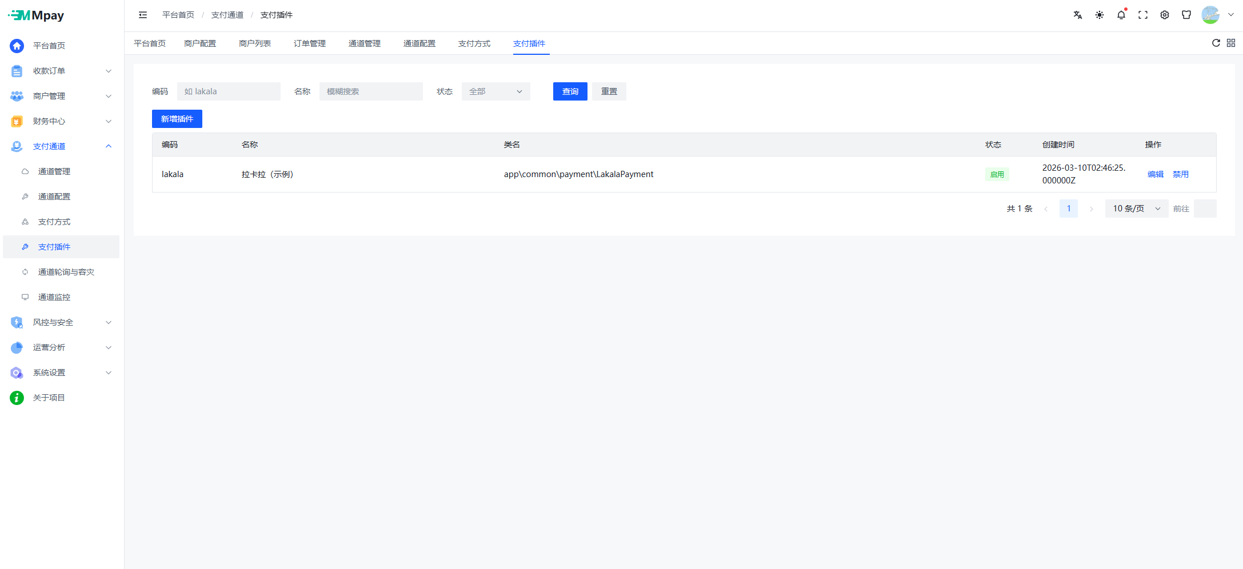Open the settings gear icon in header
Screen dimensions: 1243x569
coord(1164,15)
